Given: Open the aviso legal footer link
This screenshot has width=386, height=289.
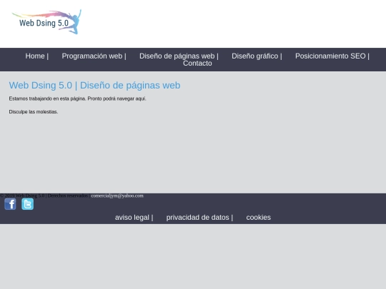Looking at the screenshot, I should click(x=132, y=218).
